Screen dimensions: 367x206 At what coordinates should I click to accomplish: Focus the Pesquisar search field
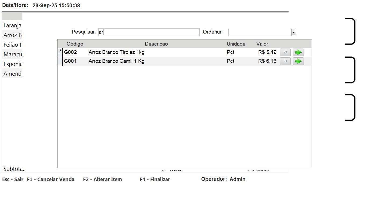click(149, 32)
